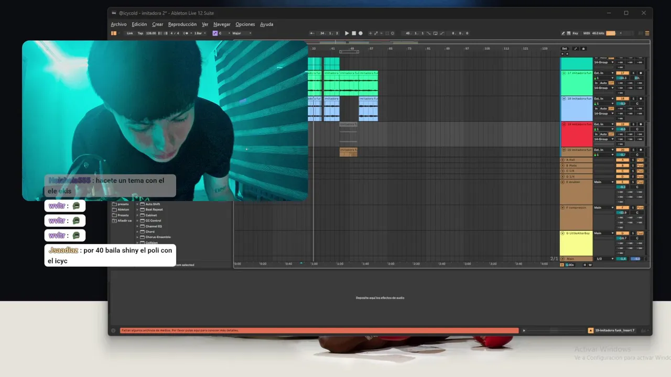
Task: Adjust G LittleAlterBoy volume -16.7
Action: coord(622,238)
